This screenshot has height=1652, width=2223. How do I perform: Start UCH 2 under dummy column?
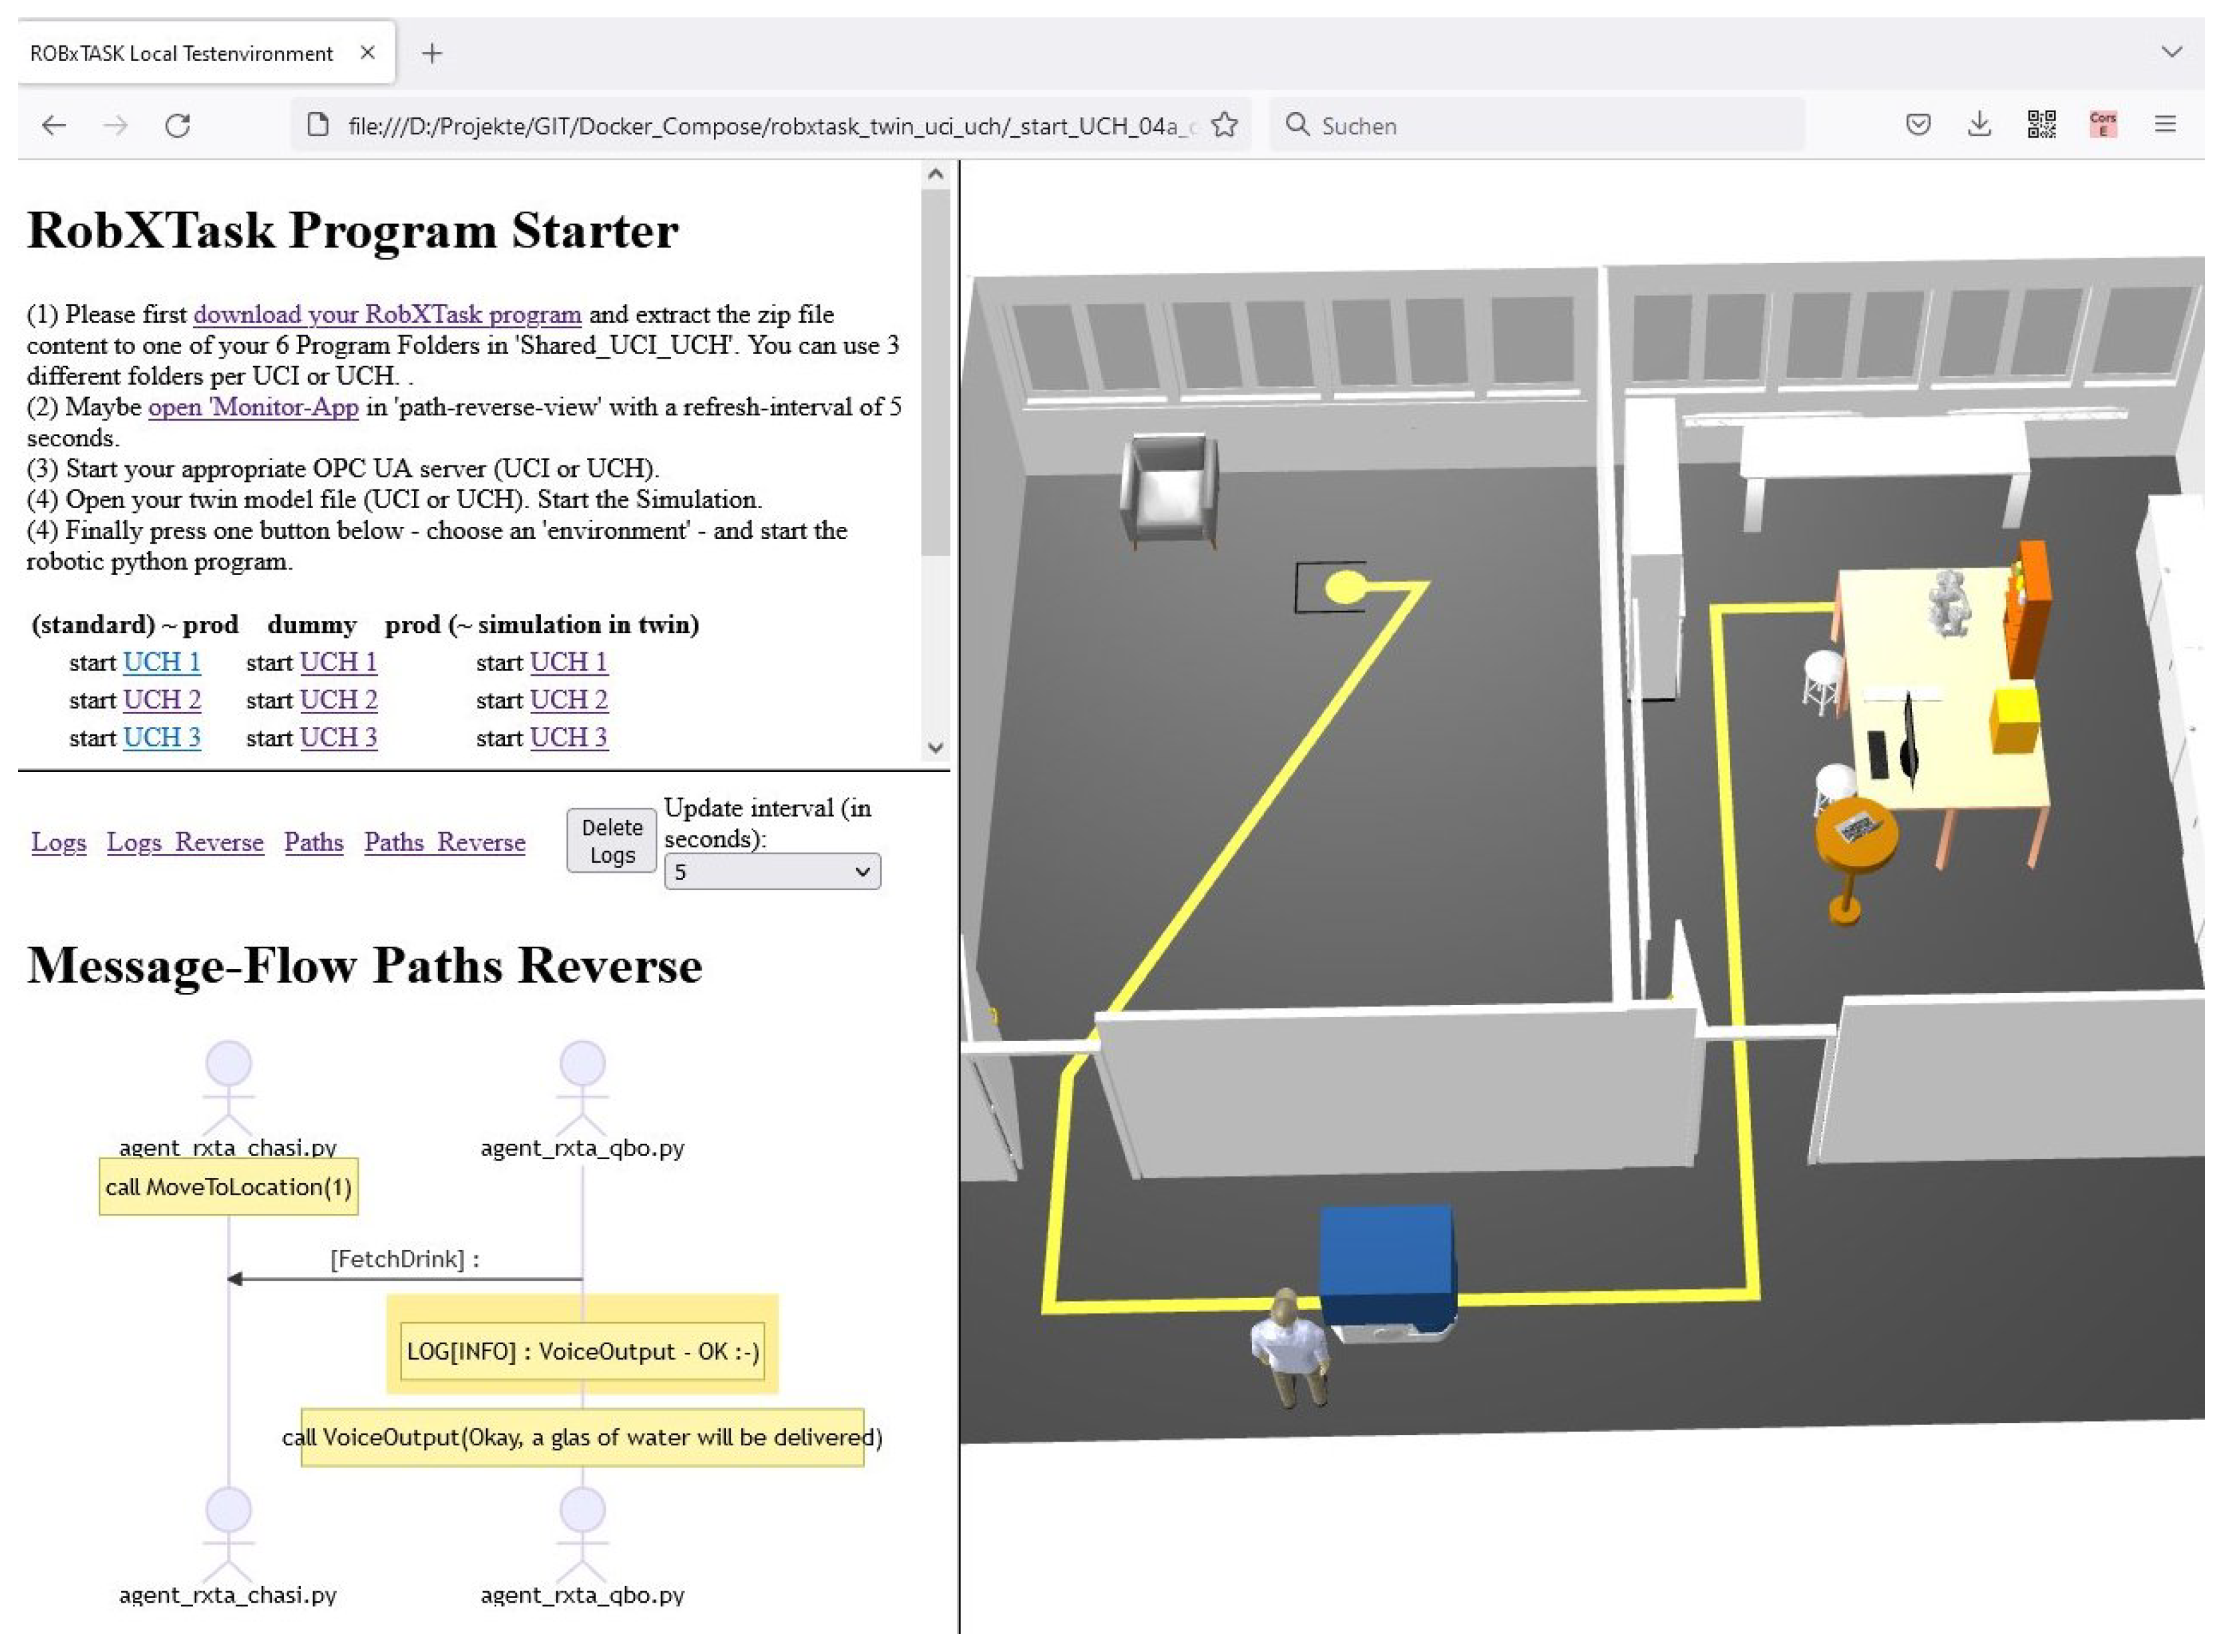(338, 699)
